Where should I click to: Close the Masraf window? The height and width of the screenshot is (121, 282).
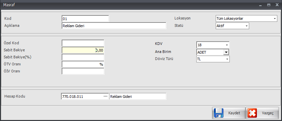[277, 5]
